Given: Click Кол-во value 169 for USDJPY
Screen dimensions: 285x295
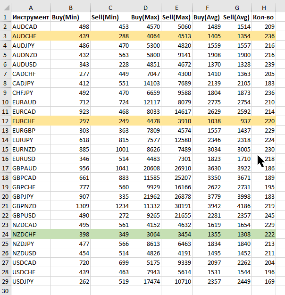Looking at the screenshot, I should point(264,281).
